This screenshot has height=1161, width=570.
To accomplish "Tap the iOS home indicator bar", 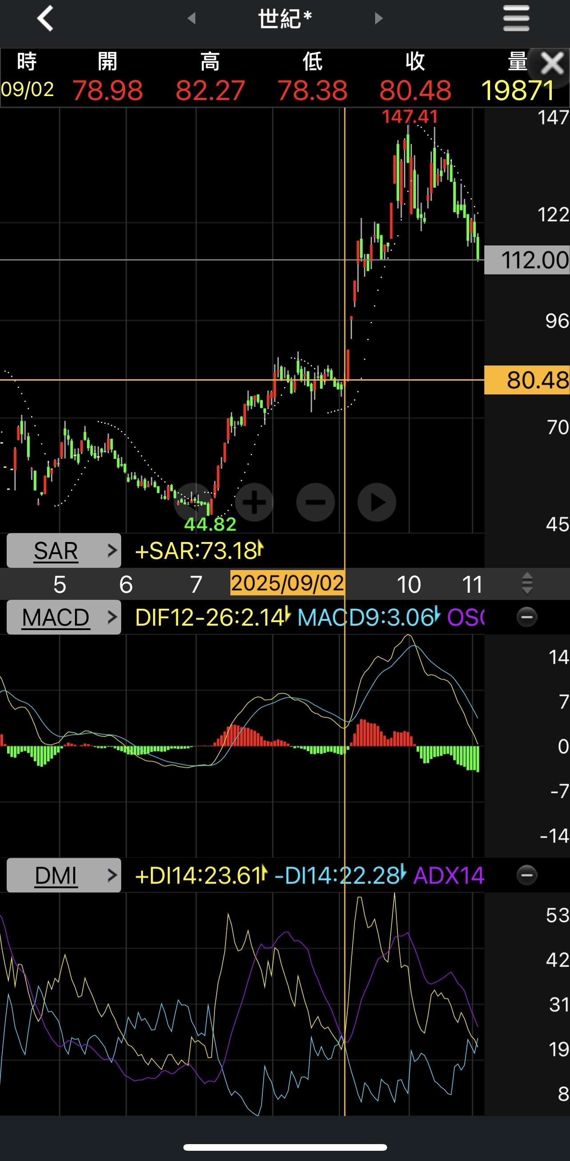I will [285, 1147].
